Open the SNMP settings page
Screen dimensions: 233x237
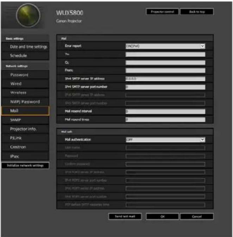[x=25, y=120]
